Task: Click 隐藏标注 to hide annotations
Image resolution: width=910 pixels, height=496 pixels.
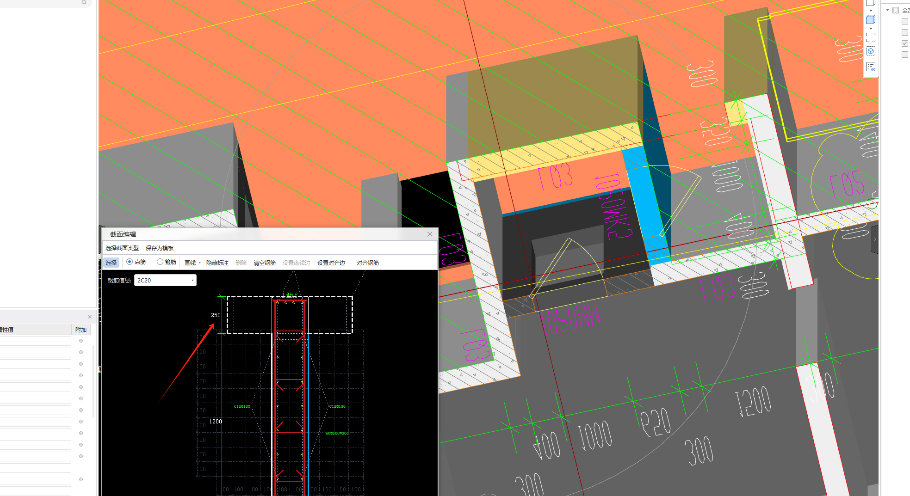Action: pos(217,263)
